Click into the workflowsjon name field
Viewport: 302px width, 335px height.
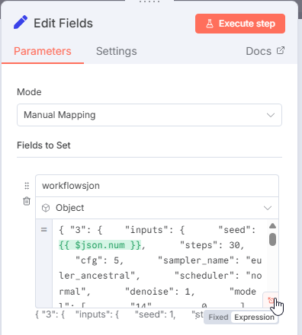157,186
